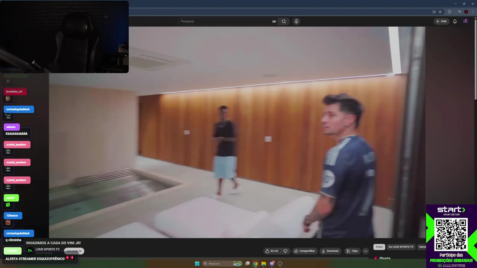Image resolution: width=477 pixels, height=268 pixels.
Task: Open Chrome media controls icon
Action: 460,12
